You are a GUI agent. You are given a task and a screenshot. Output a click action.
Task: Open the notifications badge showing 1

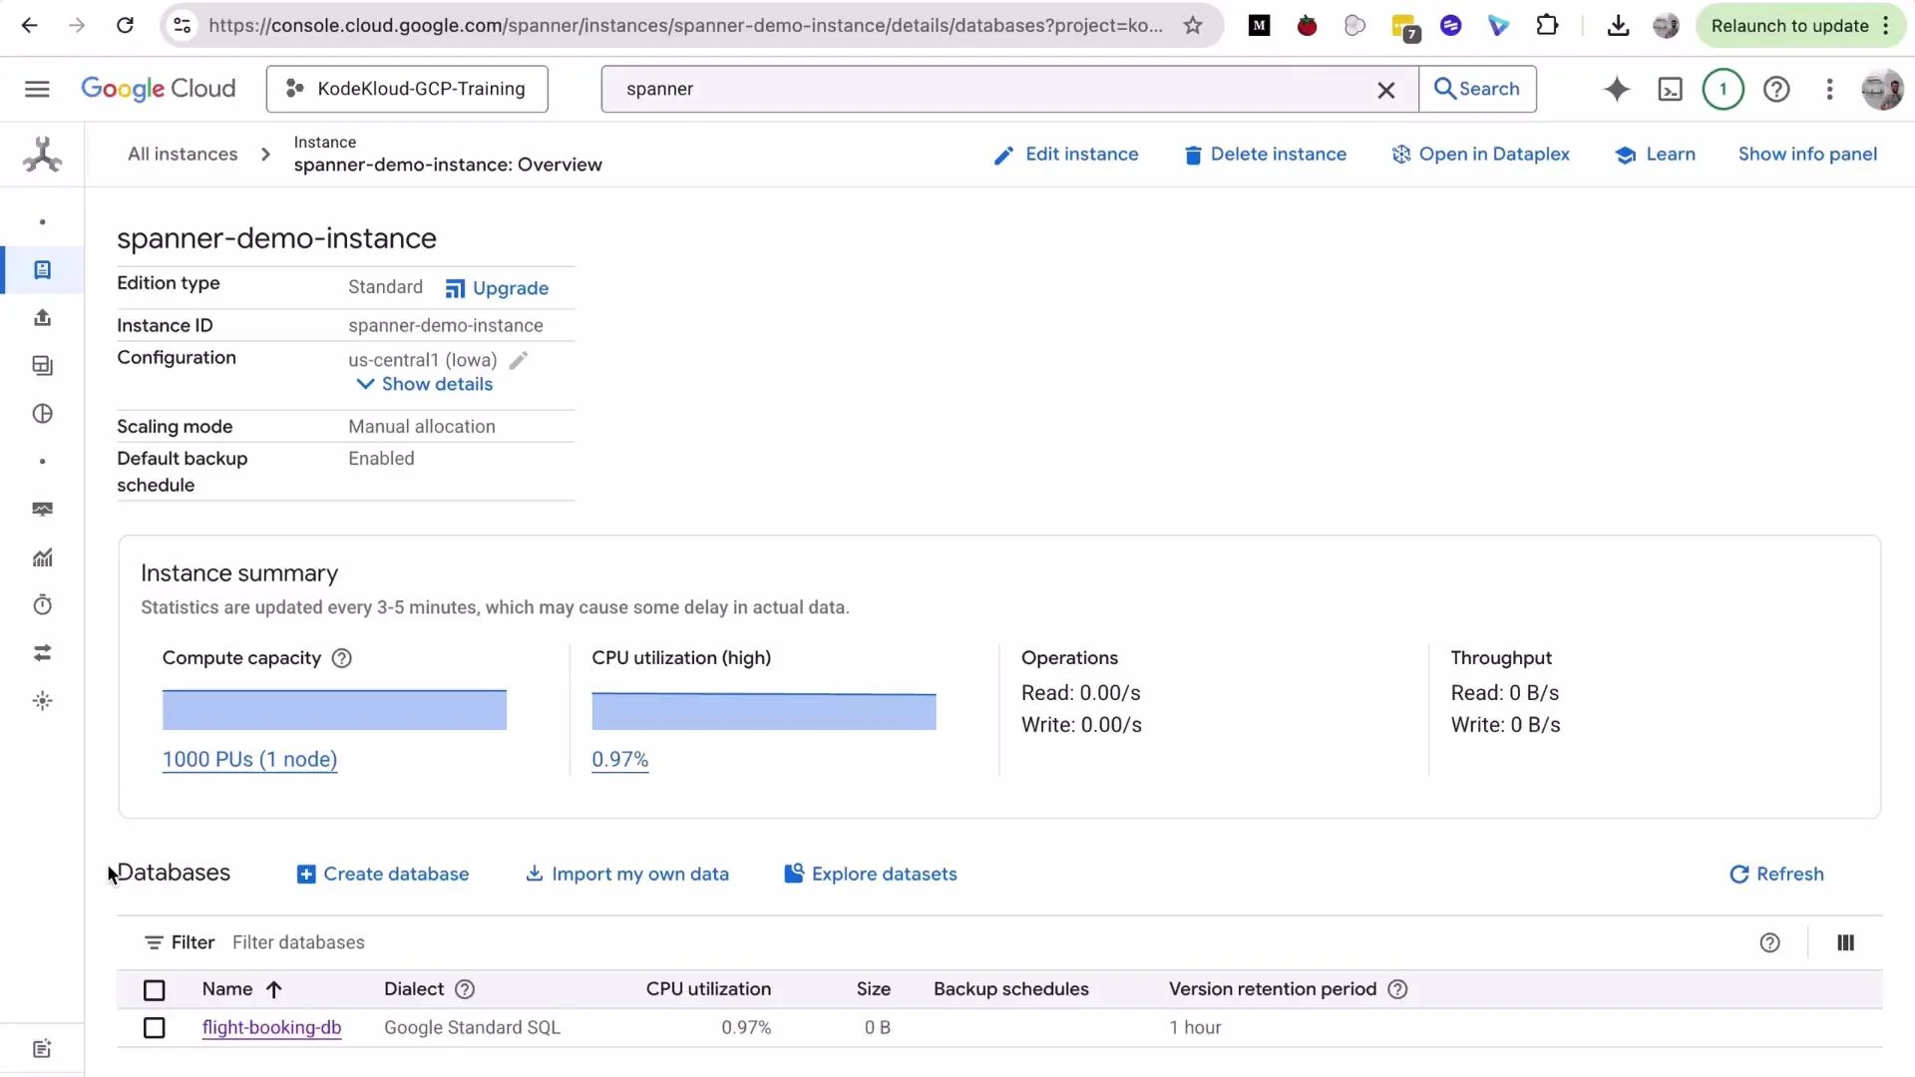1723,89
